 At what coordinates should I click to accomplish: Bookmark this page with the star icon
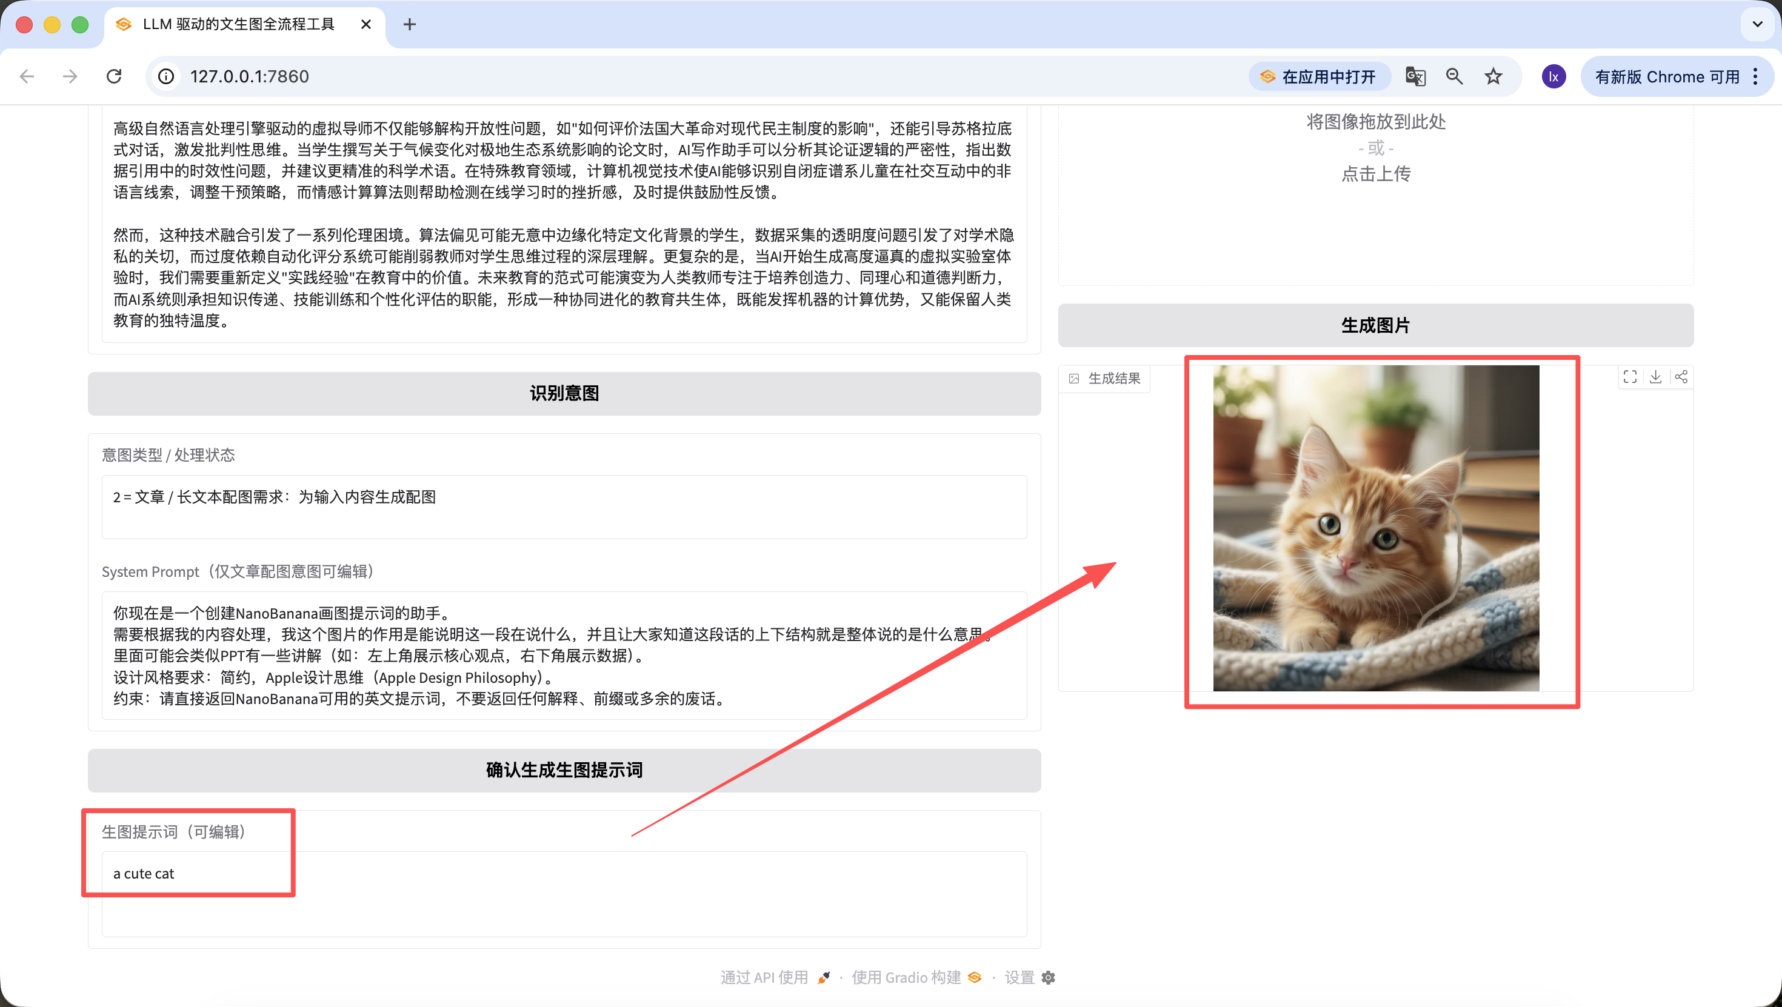pyautogui.click(x=1493, y=77)
